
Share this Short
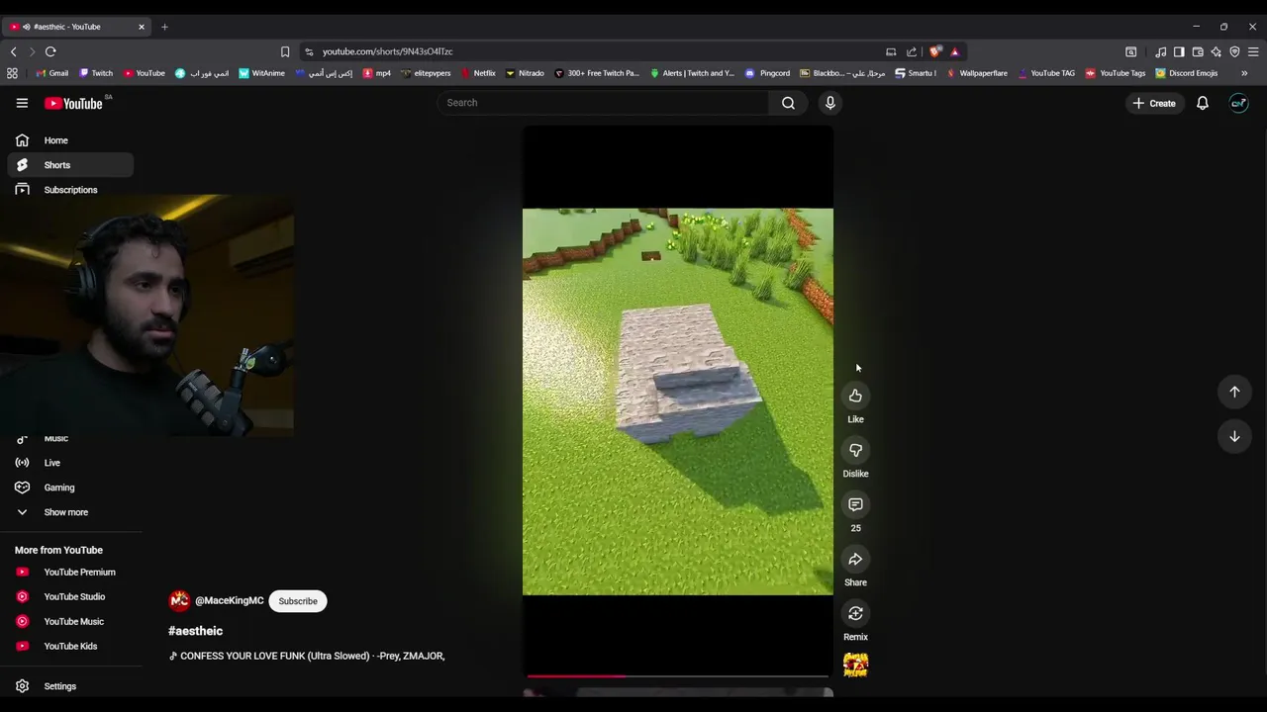click(x=855, y=559)
